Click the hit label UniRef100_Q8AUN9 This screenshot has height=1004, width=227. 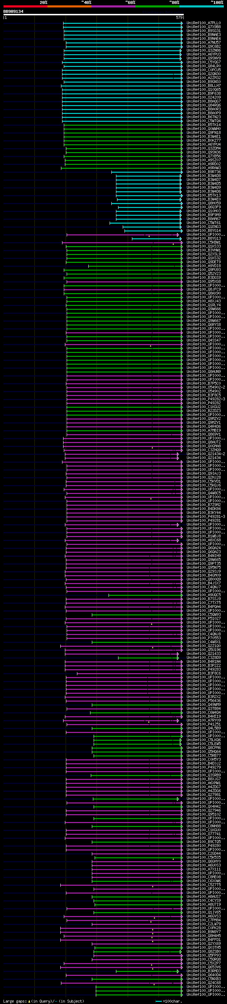[x=204, y=372]
